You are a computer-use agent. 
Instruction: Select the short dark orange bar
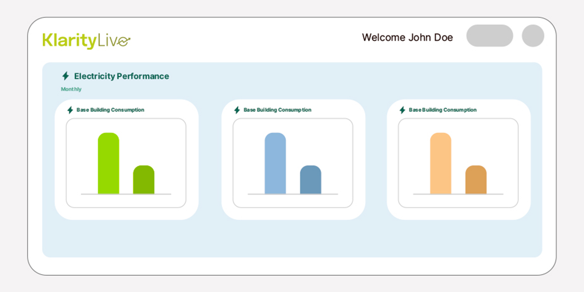coord(476,180)
